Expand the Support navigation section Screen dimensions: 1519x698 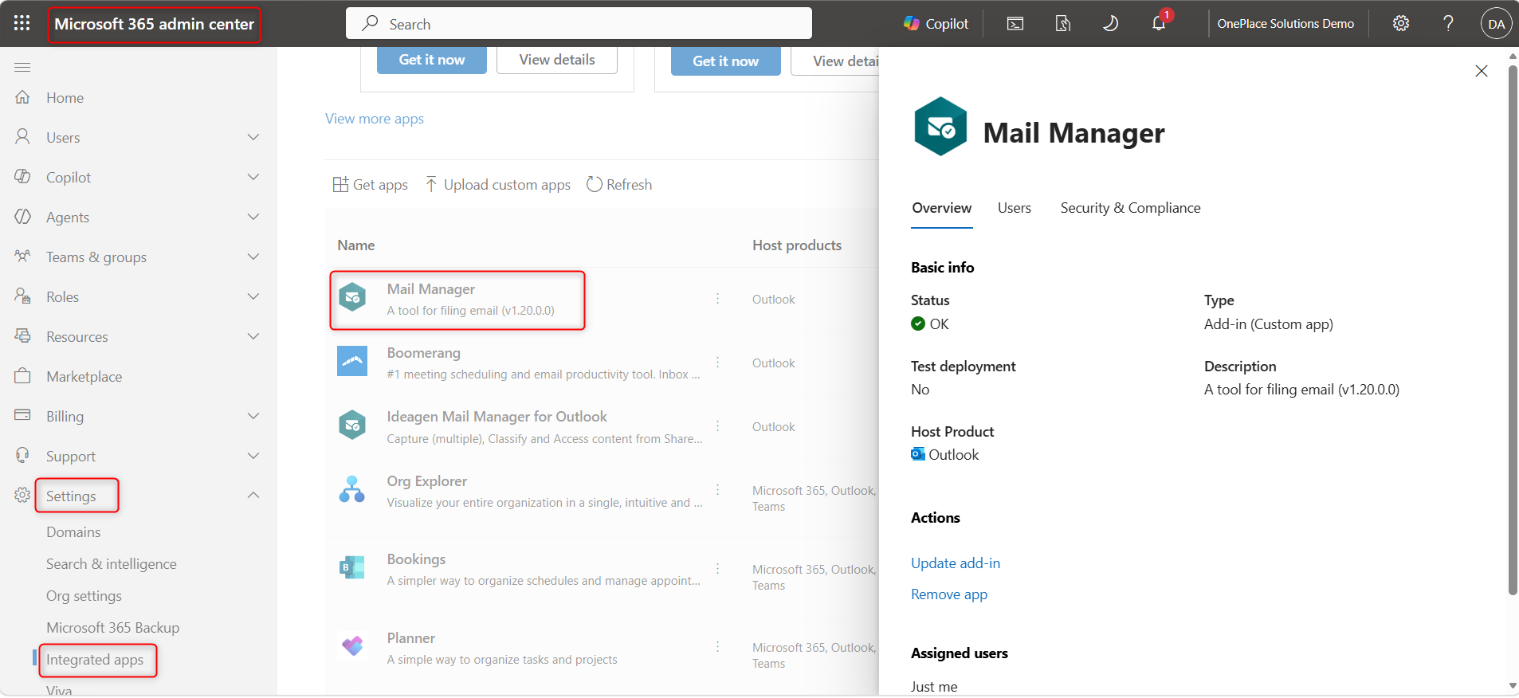click(x=253, y=456)
